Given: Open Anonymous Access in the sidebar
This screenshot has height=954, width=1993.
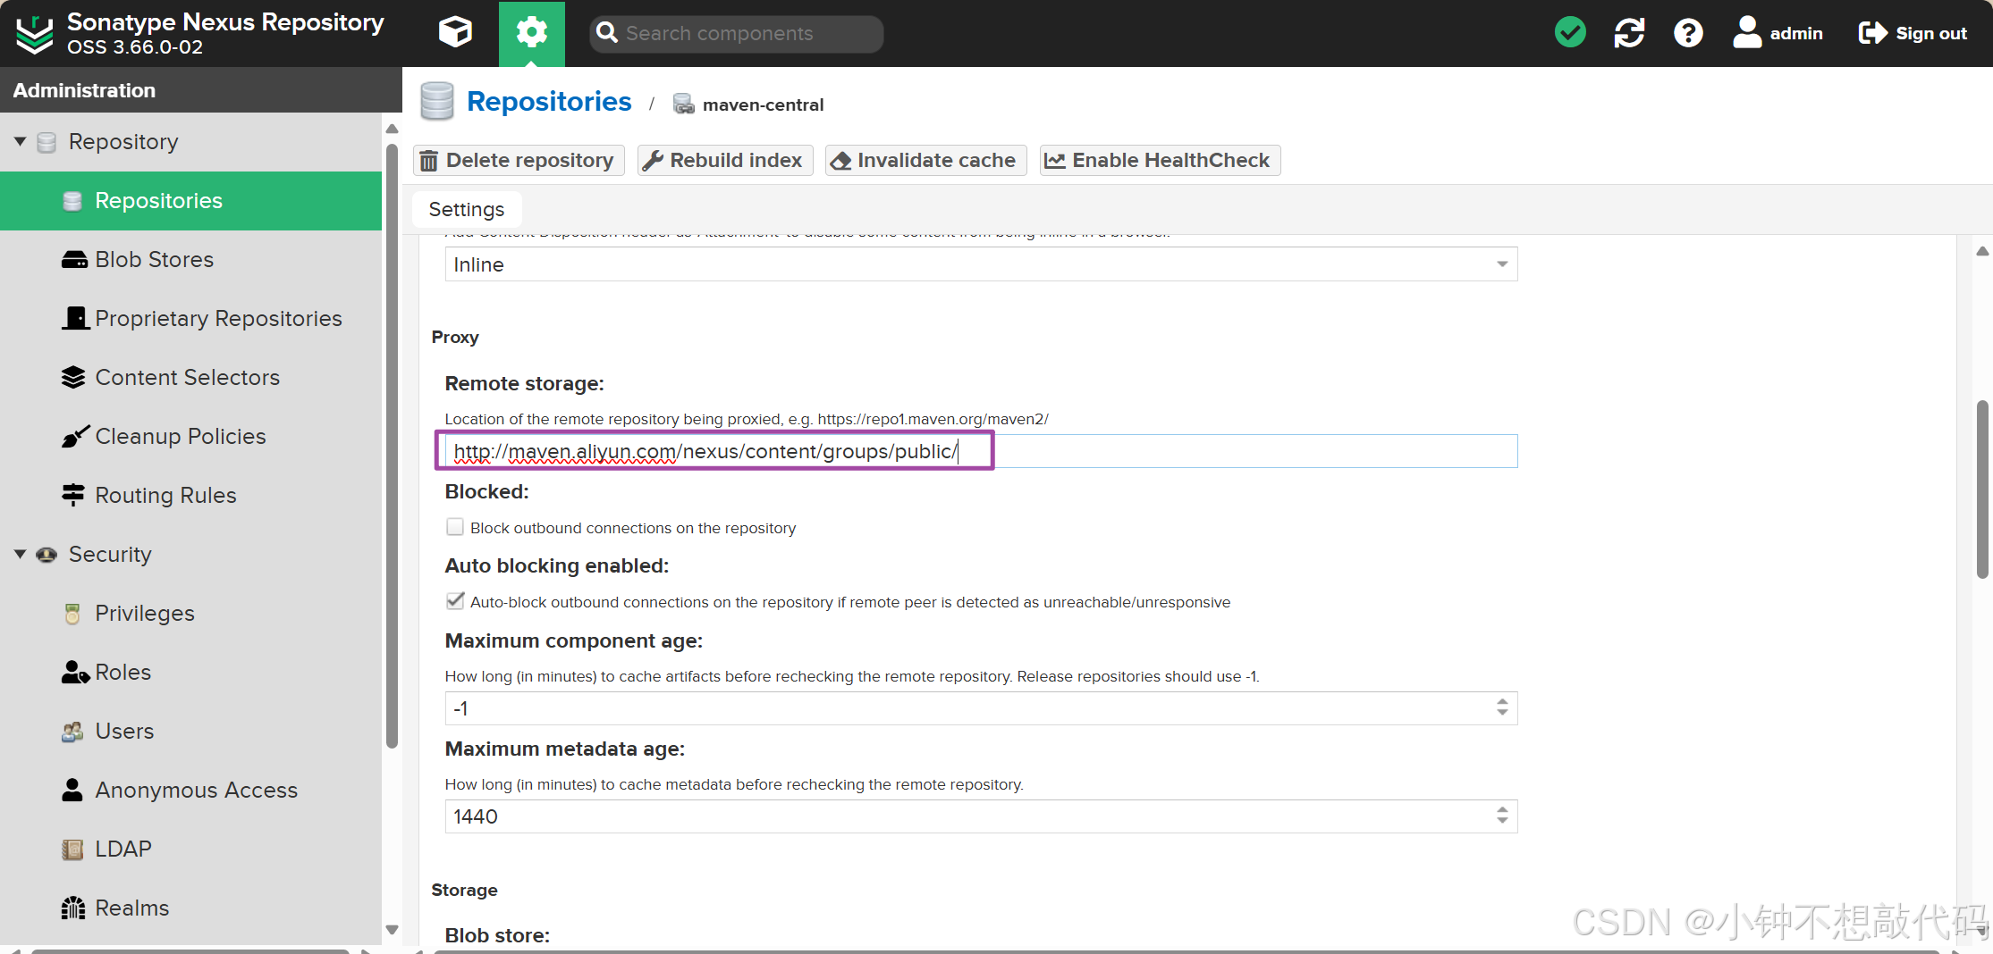Looking at the screenshot, I should 191,791.
